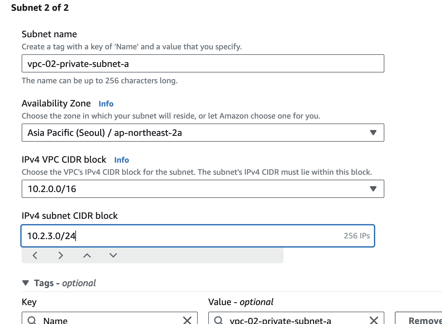Click the up chevron under the subnet CIDR
This screenshot has height=324, width=442.
coord(87,255)
